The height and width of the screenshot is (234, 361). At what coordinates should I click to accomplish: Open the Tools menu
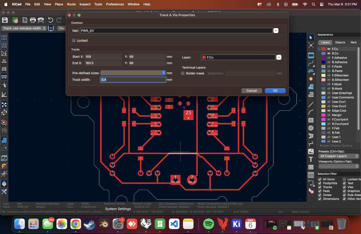pyautogui.click(x=98, y=4)
